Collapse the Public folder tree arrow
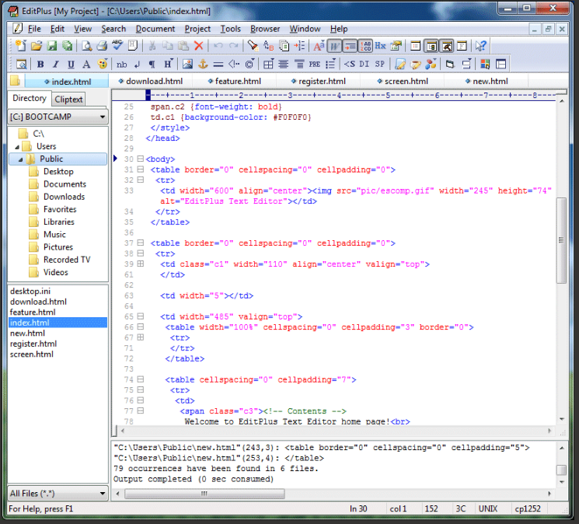 tap(21, 159)
